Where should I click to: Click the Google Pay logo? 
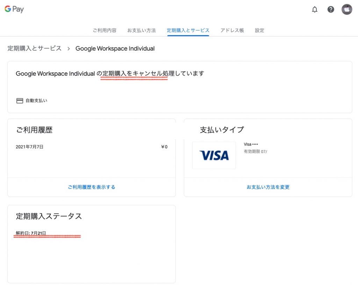[14, 9]
